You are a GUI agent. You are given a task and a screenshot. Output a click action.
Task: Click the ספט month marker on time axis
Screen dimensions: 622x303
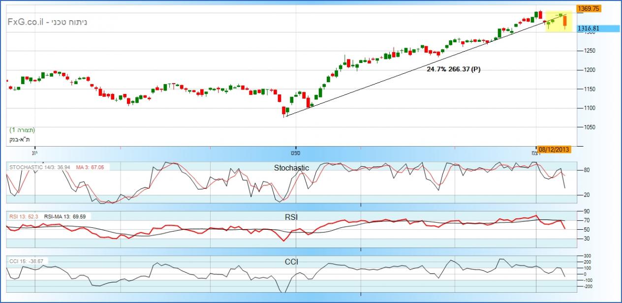[x=296, y=152]
